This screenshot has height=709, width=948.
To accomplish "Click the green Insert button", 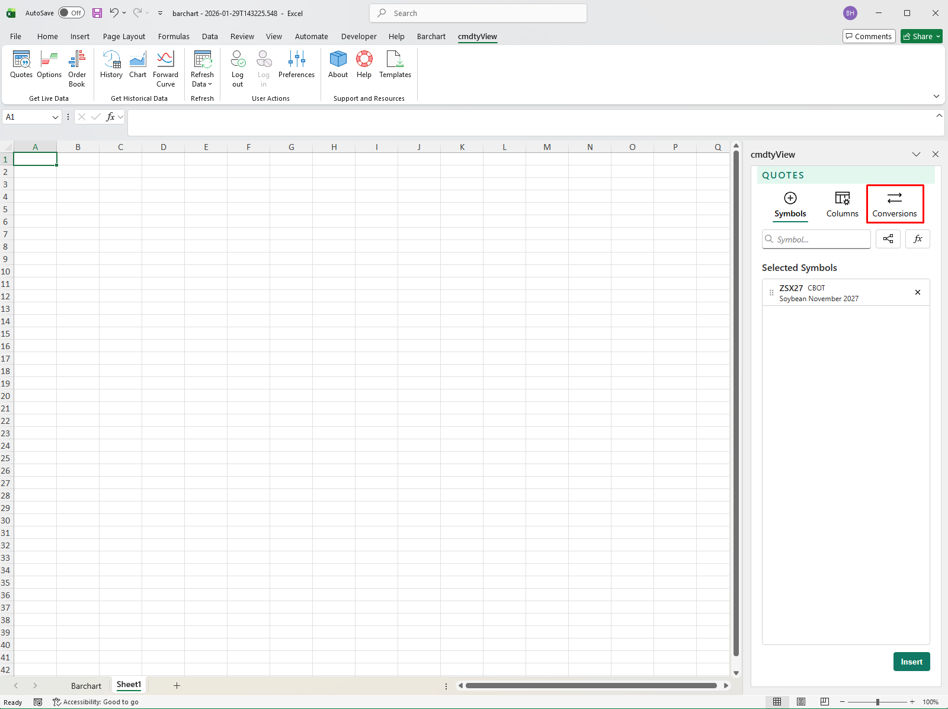I will click(911, 662).
